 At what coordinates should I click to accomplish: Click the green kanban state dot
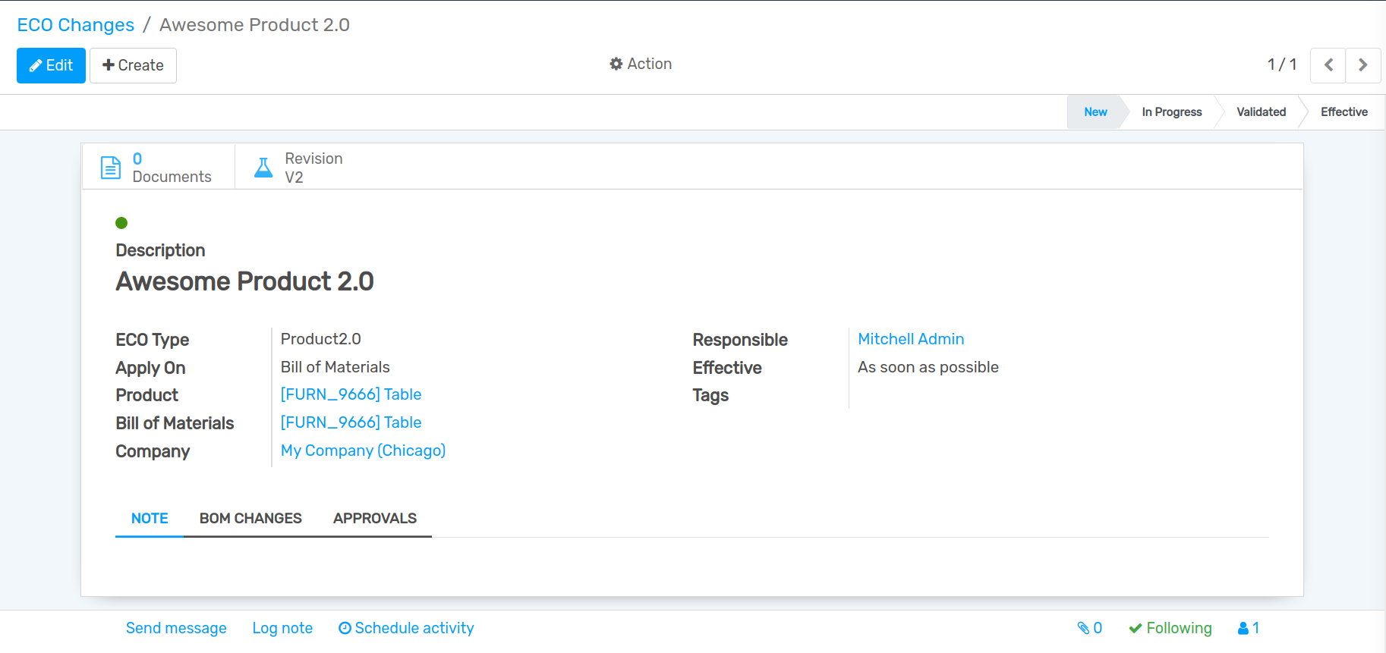(x=121, y=223)
